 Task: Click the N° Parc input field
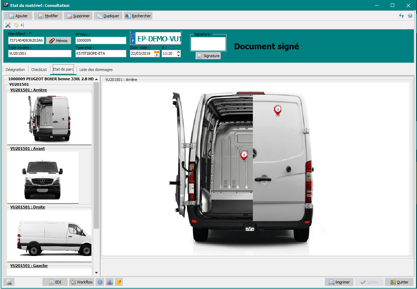tap(101, 41)
